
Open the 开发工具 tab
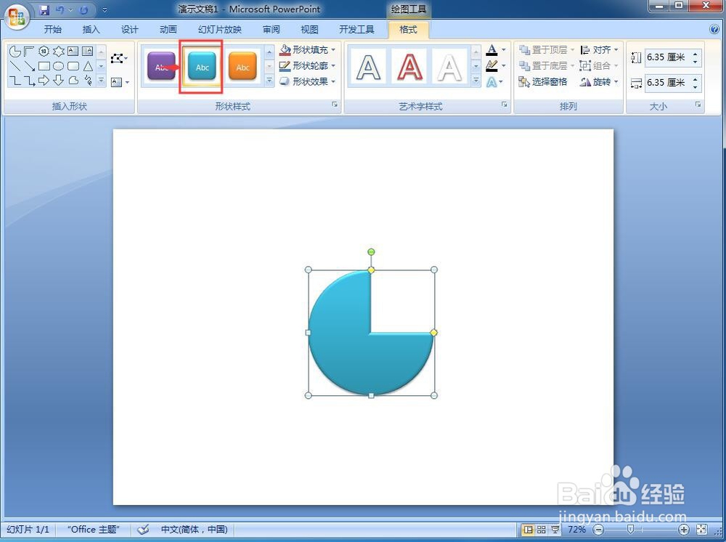pos(356,30)
